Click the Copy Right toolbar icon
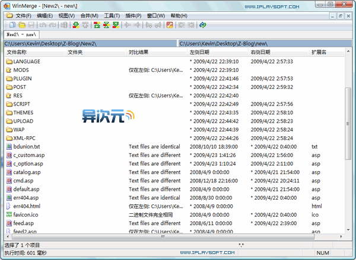 pos(128,25)
